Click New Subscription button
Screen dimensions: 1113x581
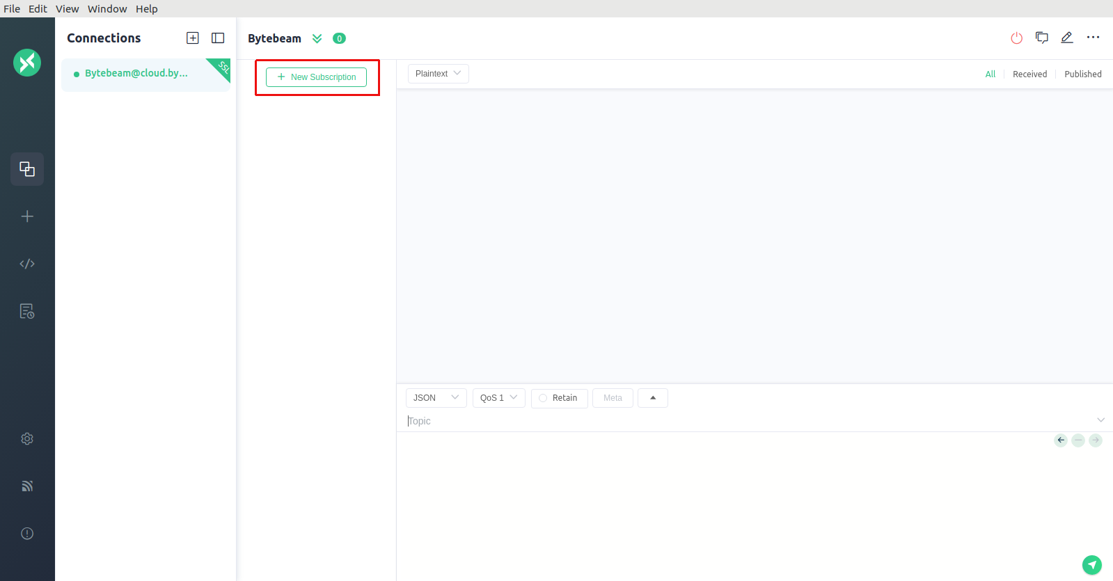coord(316,77)
